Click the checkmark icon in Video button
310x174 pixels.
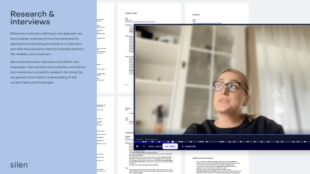167,147
